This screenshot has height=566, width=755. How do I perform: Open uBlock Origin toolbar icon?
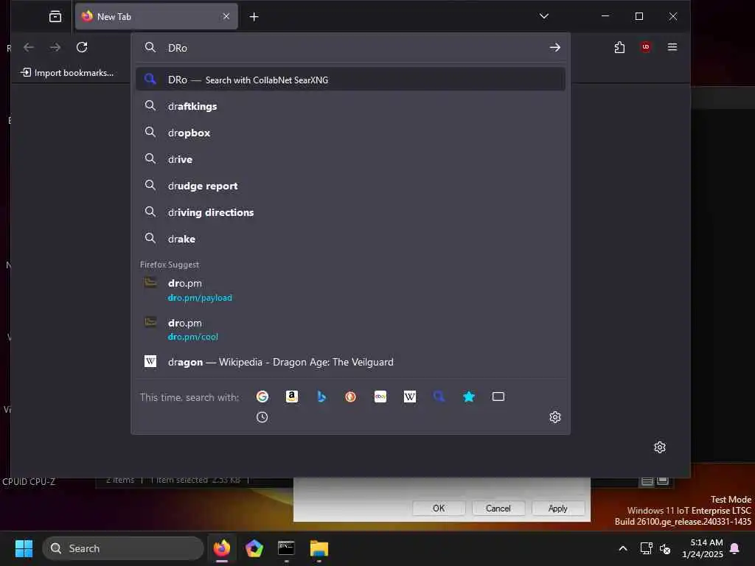tap(646, 47)
